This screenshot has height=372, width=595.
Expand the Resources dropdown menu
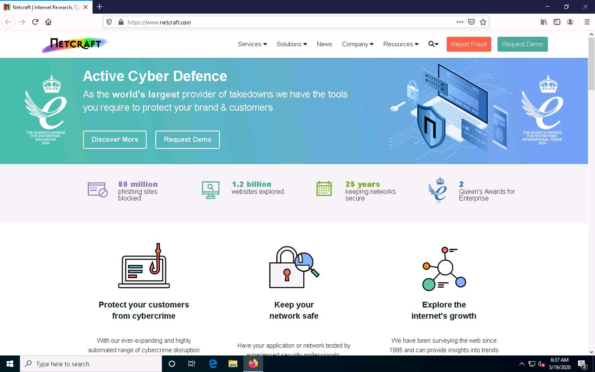point(401,44)
